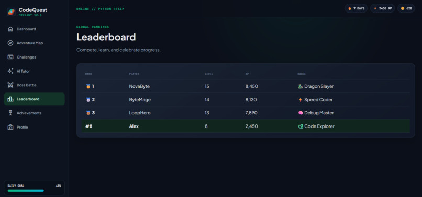
Task: Click the gold medal icon for rank 1
Action: point(88,86)
